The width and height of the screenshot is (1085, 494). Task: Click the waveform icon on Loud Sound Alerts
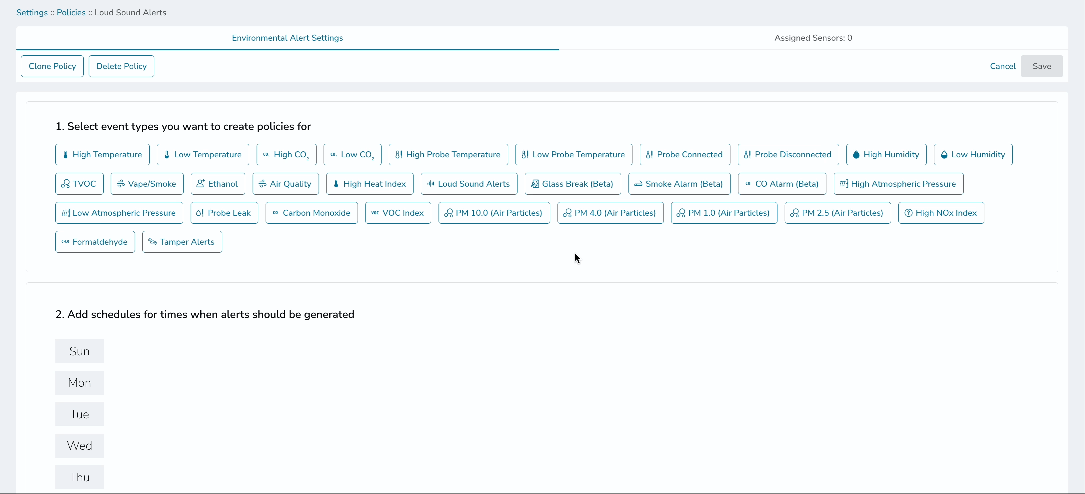[x=431, y=184]
